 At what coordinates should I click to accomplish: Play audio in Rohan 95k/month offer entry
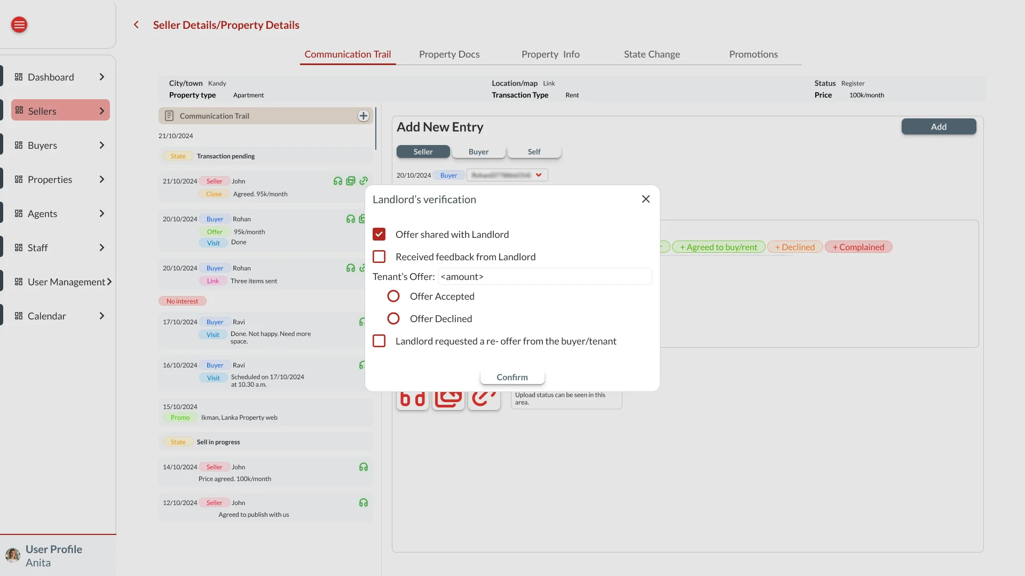[351, 219]
